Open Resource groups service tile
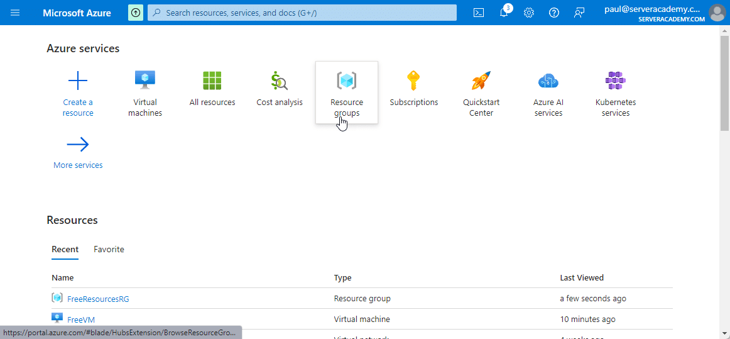 (x=347, y=92)
